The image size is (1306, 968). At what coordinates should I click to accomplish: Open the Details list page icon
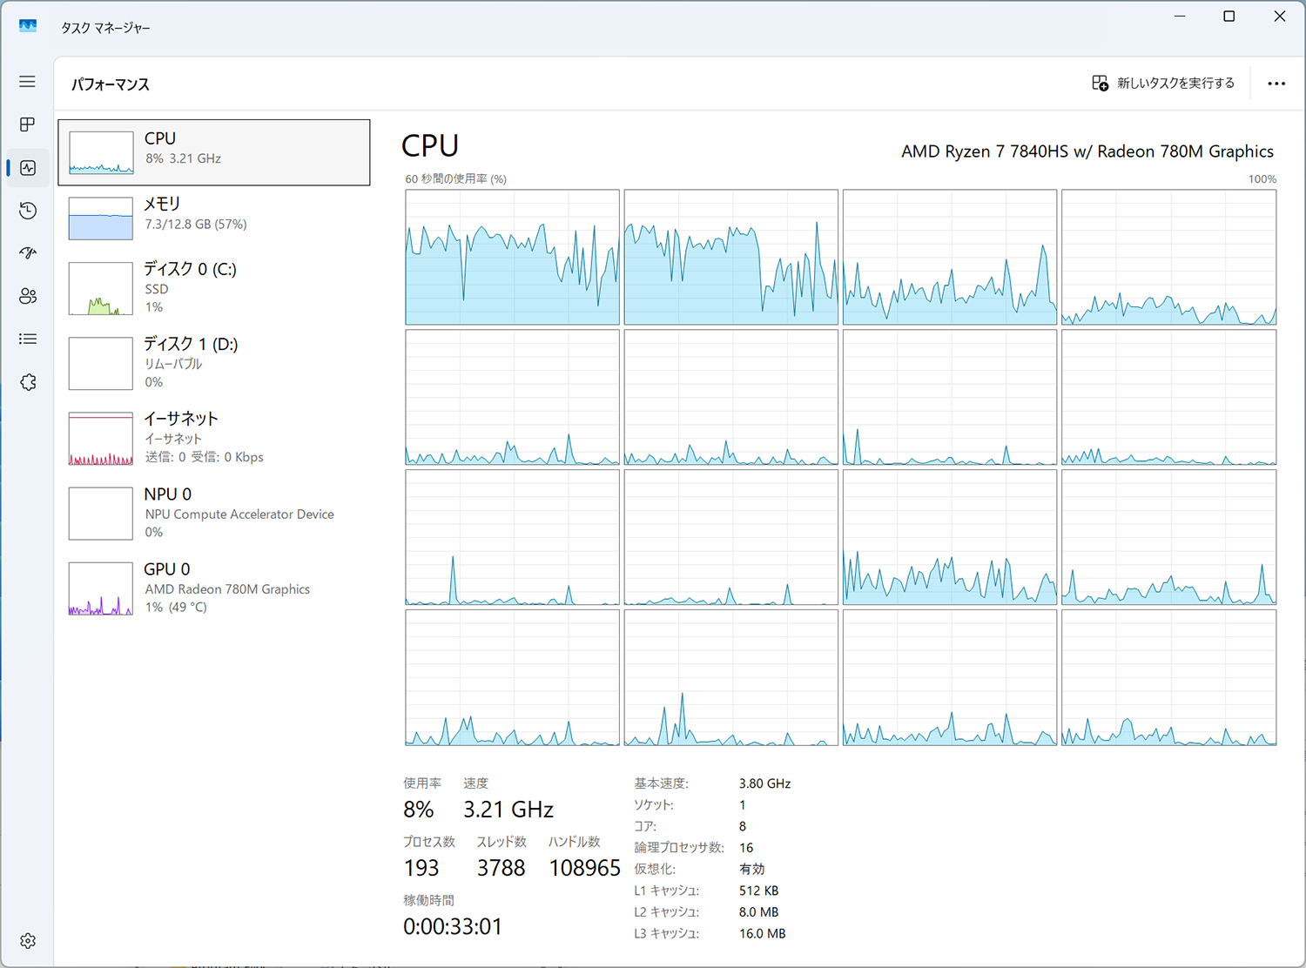tap(28, 339)
